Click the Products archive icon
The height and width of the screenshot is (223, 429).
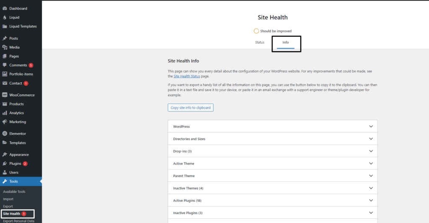pyautogui.click(x=5, y=104)
